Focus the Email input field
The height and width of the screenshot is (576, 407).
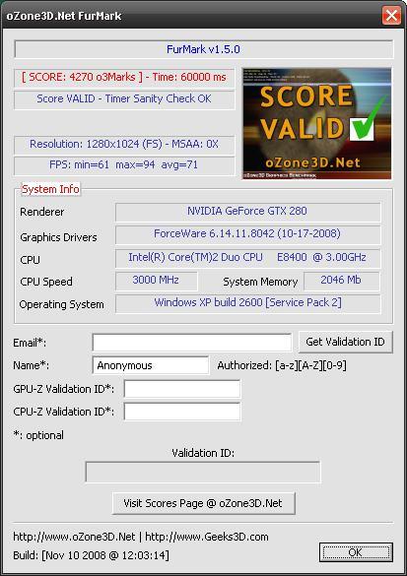pos(192,343)
